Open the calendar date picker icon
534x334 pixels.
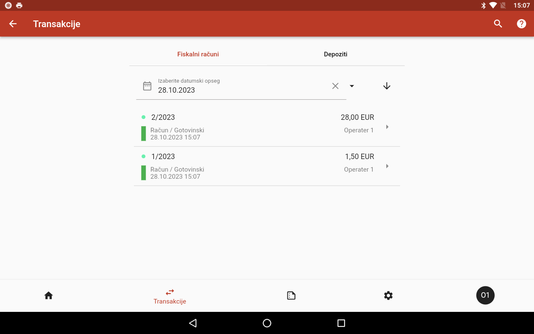point(147,86)
